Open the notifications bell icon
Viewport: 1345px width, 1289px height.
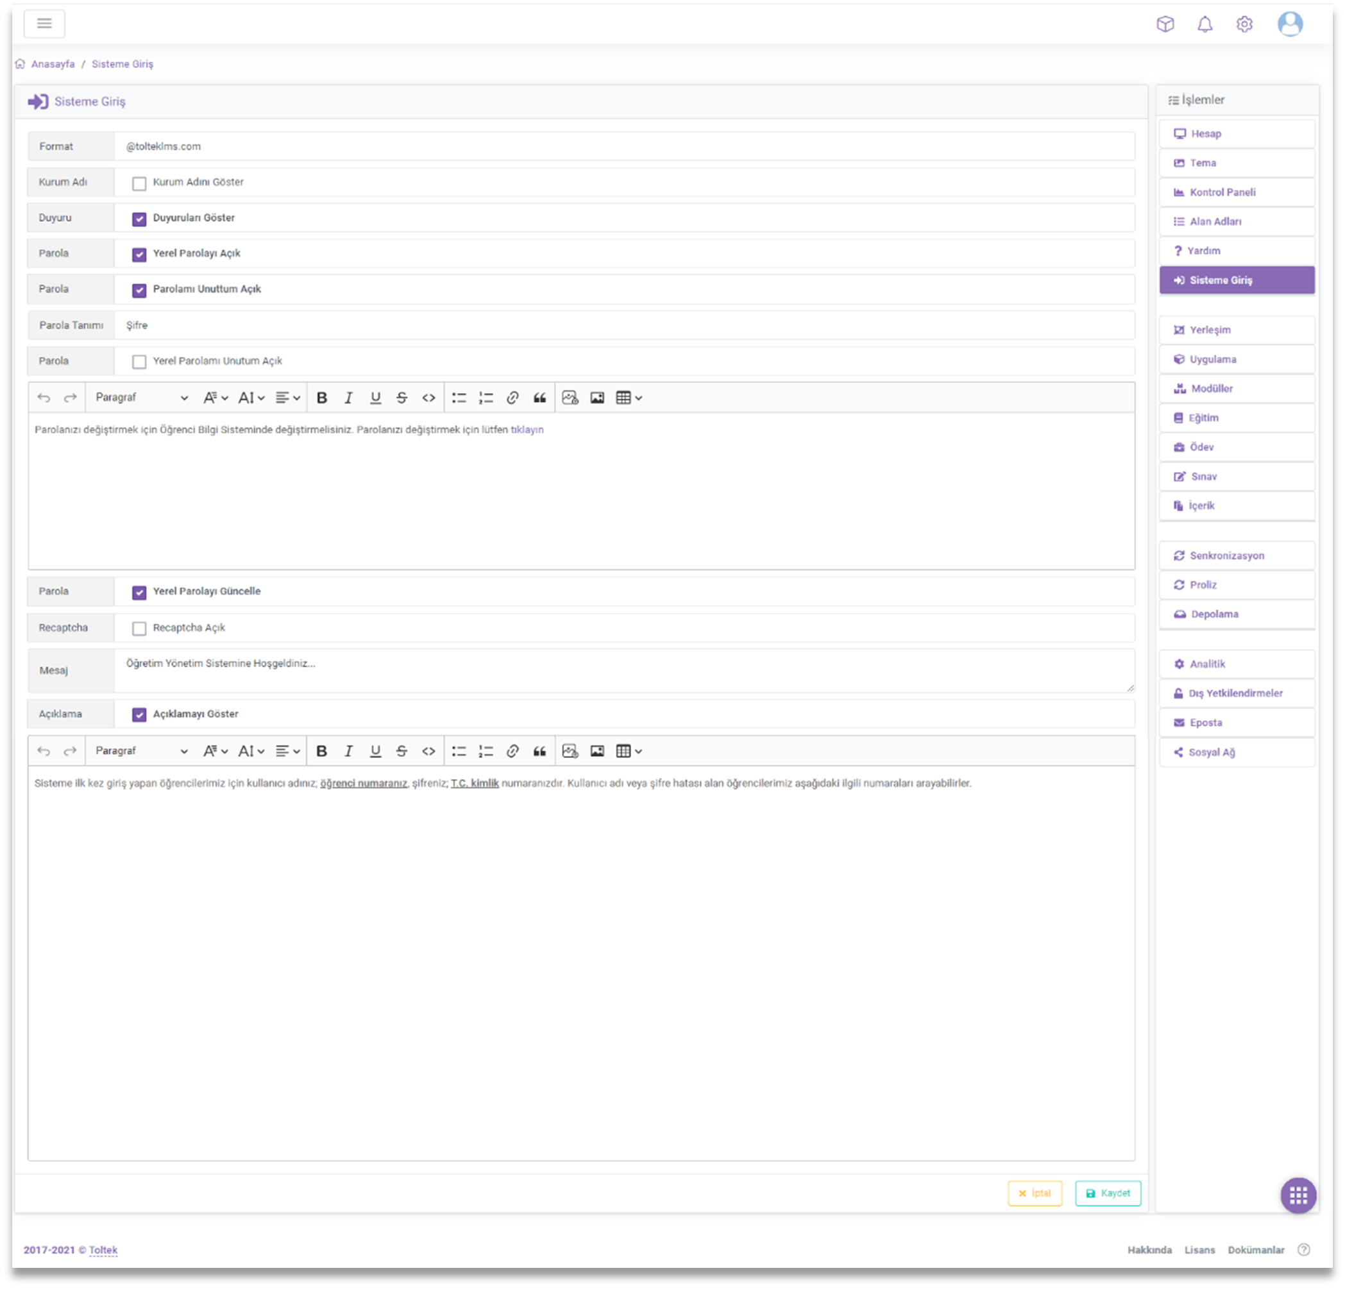click(1205, 25)
